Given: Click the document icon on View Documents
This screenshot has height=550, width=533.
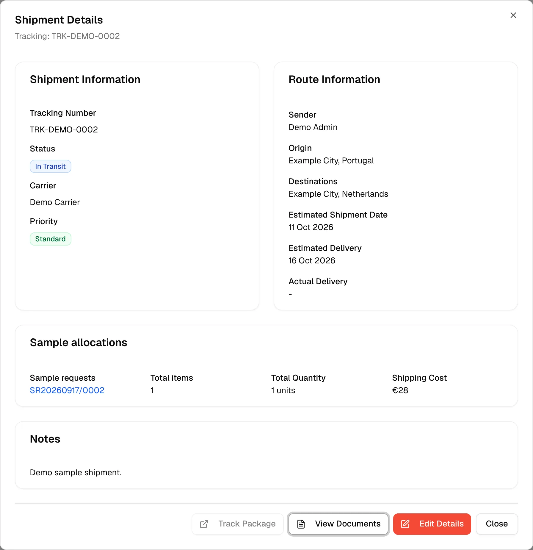Looking at the screenshot, I should pos(301,524).
